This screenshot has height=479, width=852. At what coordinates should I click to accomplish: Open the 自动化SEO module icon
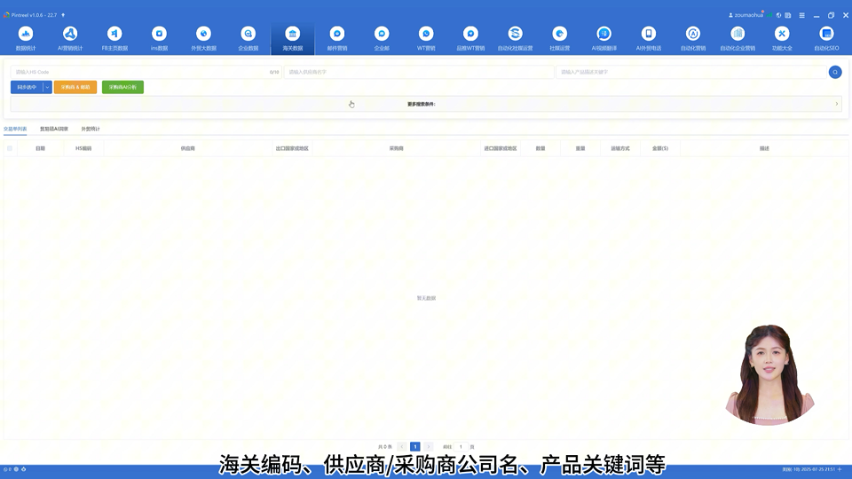(826, 34)
